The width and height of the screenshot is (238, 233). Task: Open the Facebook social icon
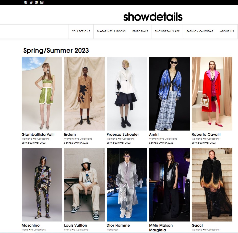pos(26,2)
